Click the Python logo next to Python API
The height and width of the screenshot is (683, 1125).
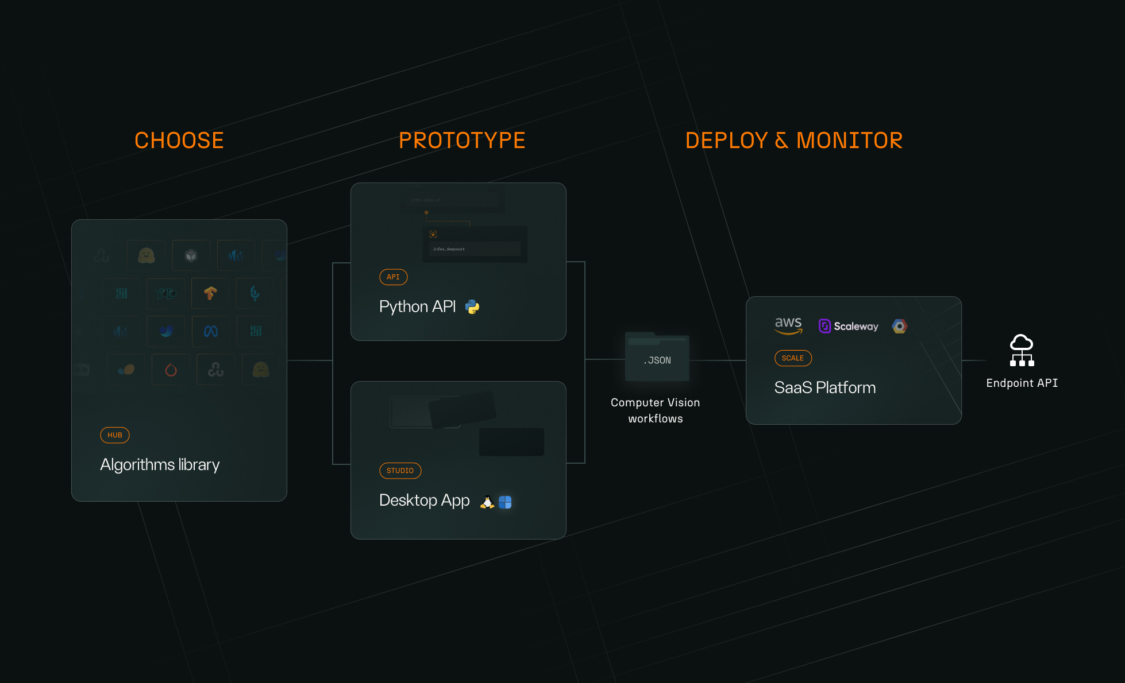[x=472, y=306]
